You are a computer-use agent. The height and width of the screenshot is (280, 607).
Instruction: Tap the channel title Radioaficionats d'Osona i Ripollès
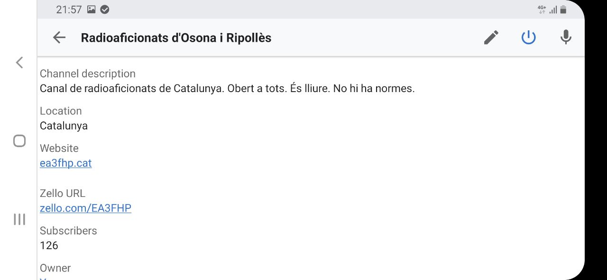[176, 38]
